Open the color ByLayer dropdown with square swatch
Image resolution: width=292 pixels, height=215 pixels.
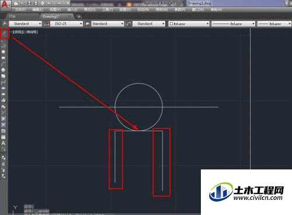click(189, 24)
